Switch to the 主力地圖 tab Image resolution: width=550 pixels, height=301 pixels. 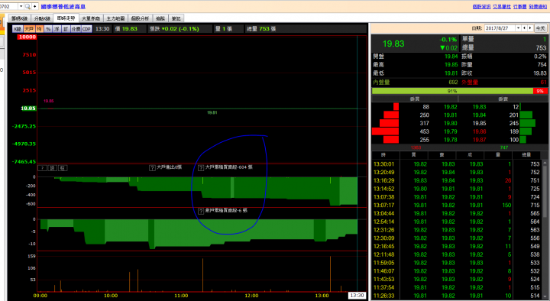tap(115, 18)
